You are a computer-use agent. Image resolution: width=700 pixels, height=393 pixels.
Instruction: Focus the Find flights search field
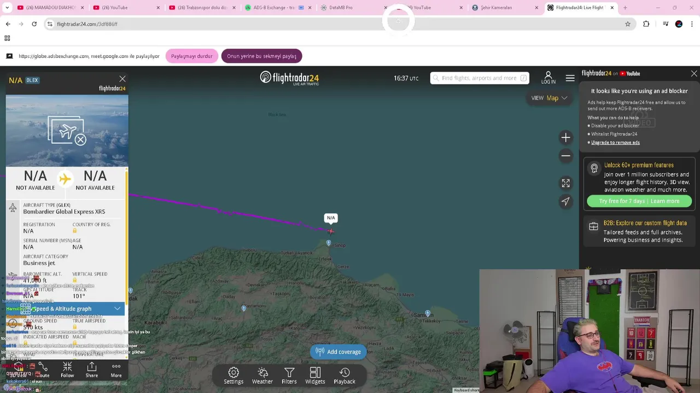tap(479, 78)
